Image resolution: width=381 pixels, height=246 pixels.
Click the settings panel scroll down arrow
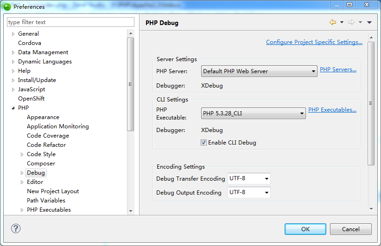coord(371,208)
